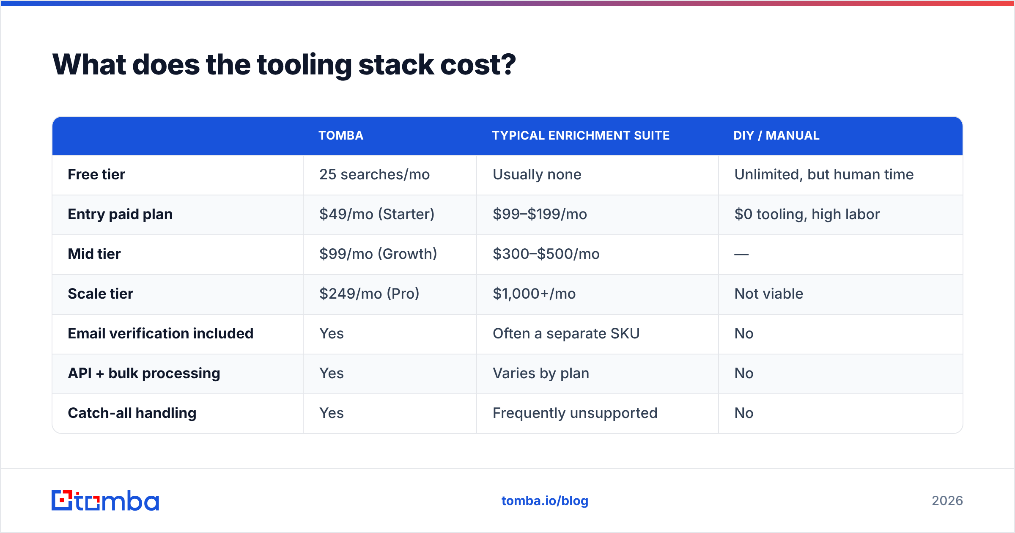Click Yes in Catch-all handling row
Screen dimensions: 1015x533
click(332, 413)
